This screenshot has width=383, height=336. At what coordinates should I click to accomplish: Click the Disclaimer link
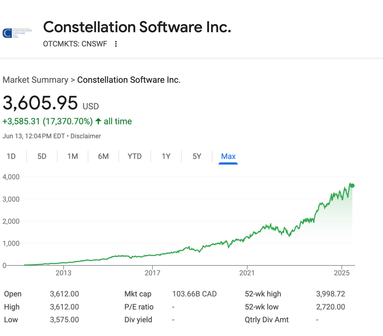point(86,136)
